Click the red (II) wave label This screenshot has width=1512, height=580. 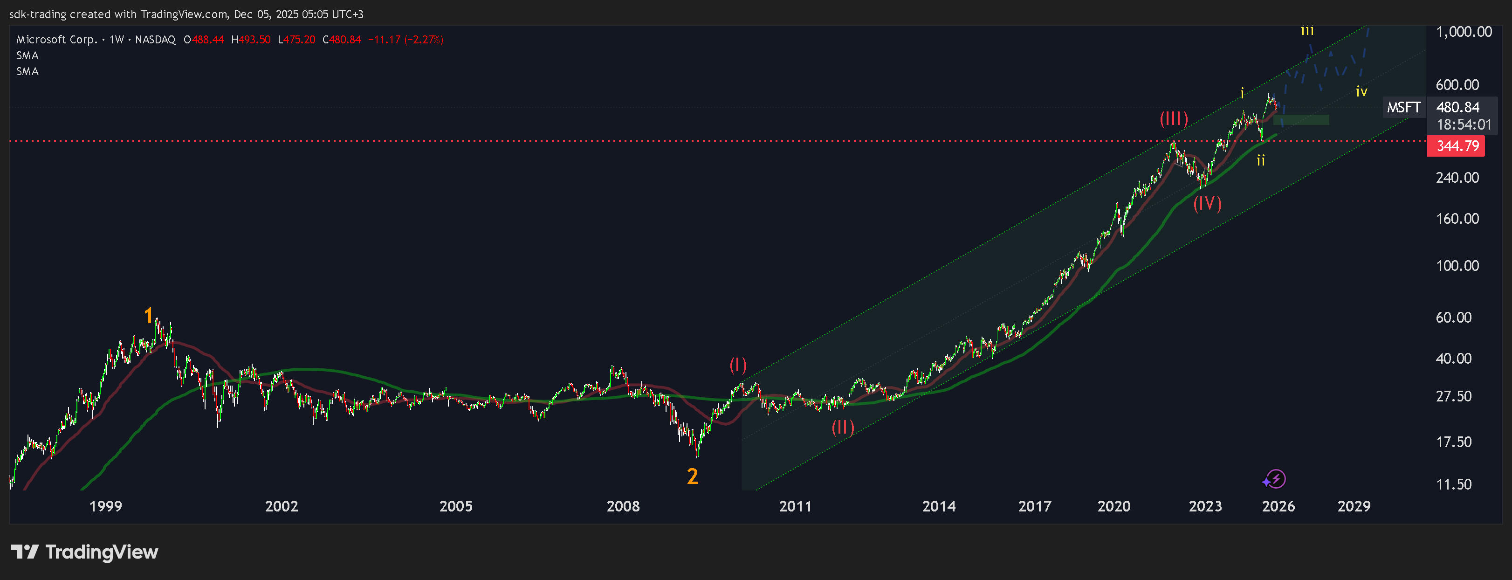click(x=843, y=427)
